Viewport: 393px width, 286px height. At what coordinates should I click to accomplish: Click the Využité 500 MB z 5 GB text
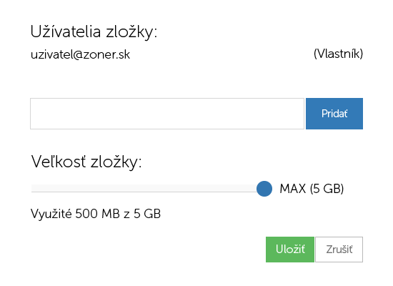pyautogui.click(x=96, y=214)
